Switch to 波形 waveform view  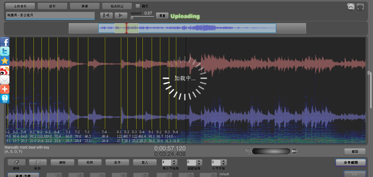[x=52, y=6]
